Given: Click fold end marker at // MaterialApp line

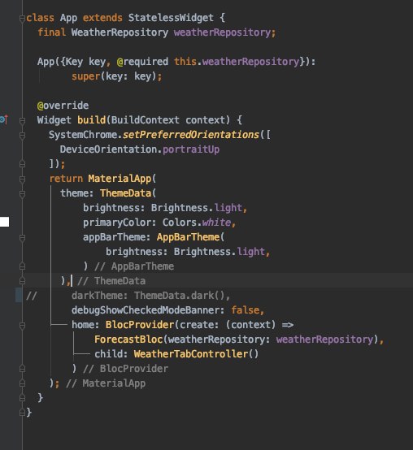Looking at the screenshot, I should [x=22, y=383].
